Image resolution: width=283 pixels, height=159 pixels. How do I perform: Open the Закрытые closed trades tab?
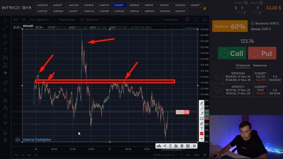(x=260, y=65)
